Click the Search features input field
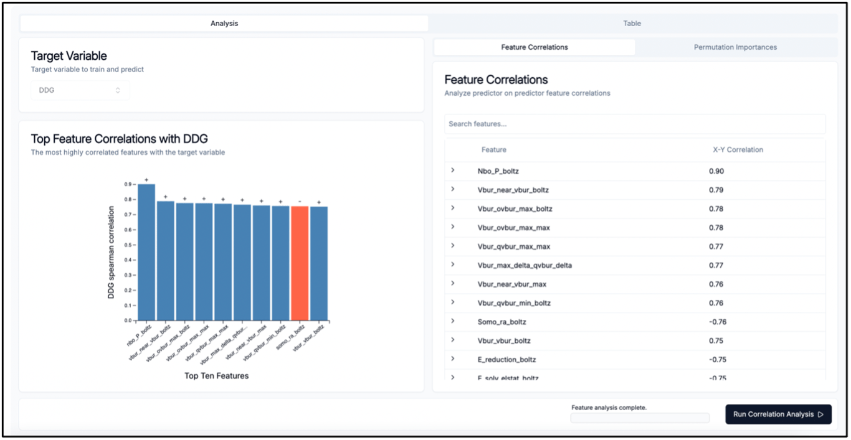This screenshot has height=440, width=851. click(634, 124)
